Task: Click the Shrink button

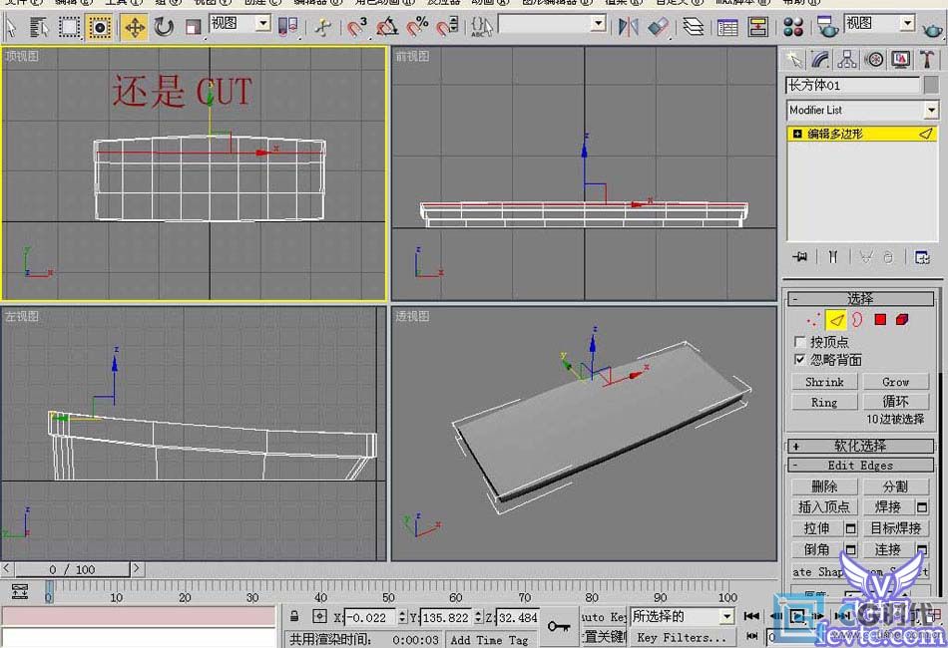Action: coord(824,382)
